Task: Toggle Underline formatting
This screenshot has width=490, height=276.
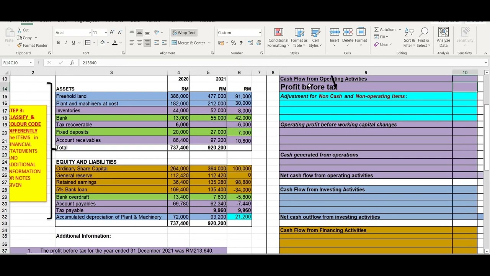Action: coord(73,43)
